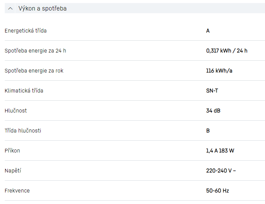Click Spotřeba energie za rok label
Screen dimensions: 265x204
point(34,71)
